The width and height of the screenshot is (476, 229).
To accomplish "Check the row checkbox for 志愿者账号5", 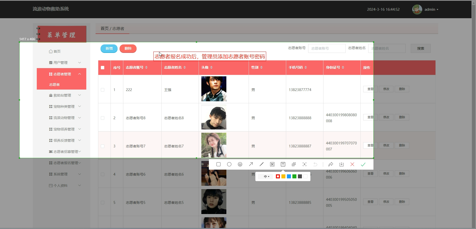I will [x=103, y=203].
